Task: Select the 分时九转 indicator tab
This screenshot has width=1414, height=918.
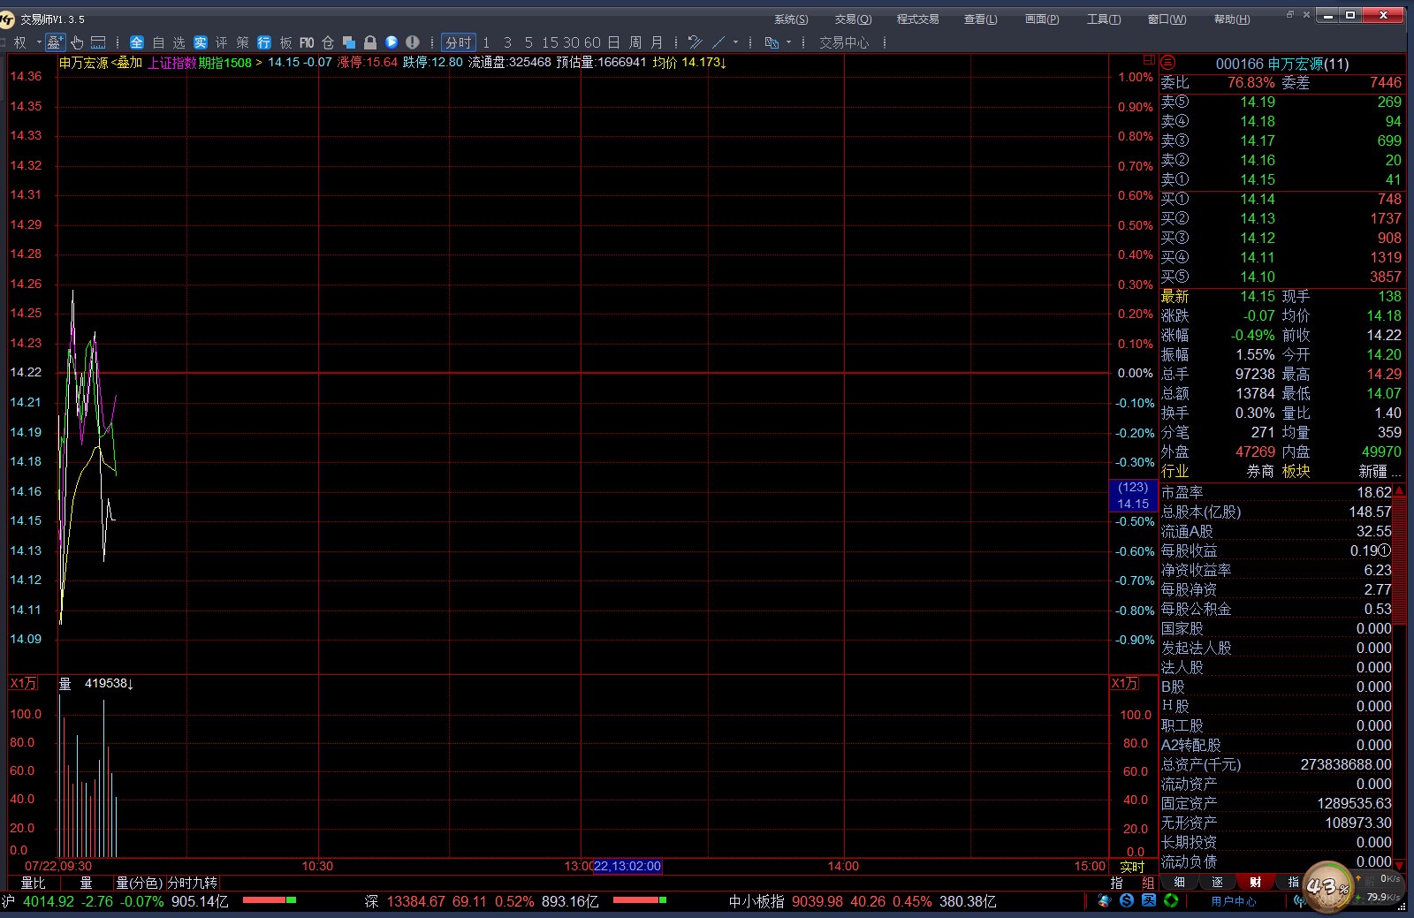Action: 192,883
